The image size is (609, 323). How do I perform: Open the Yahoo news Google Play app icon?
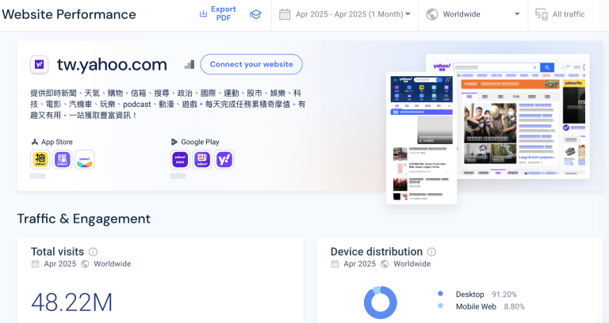coord(202,159)
